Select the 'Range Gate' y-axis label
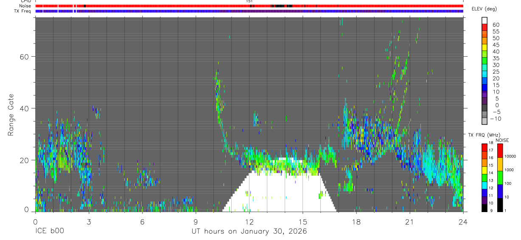Viewport: 521px width, 240px height. [x=11, y=114]
